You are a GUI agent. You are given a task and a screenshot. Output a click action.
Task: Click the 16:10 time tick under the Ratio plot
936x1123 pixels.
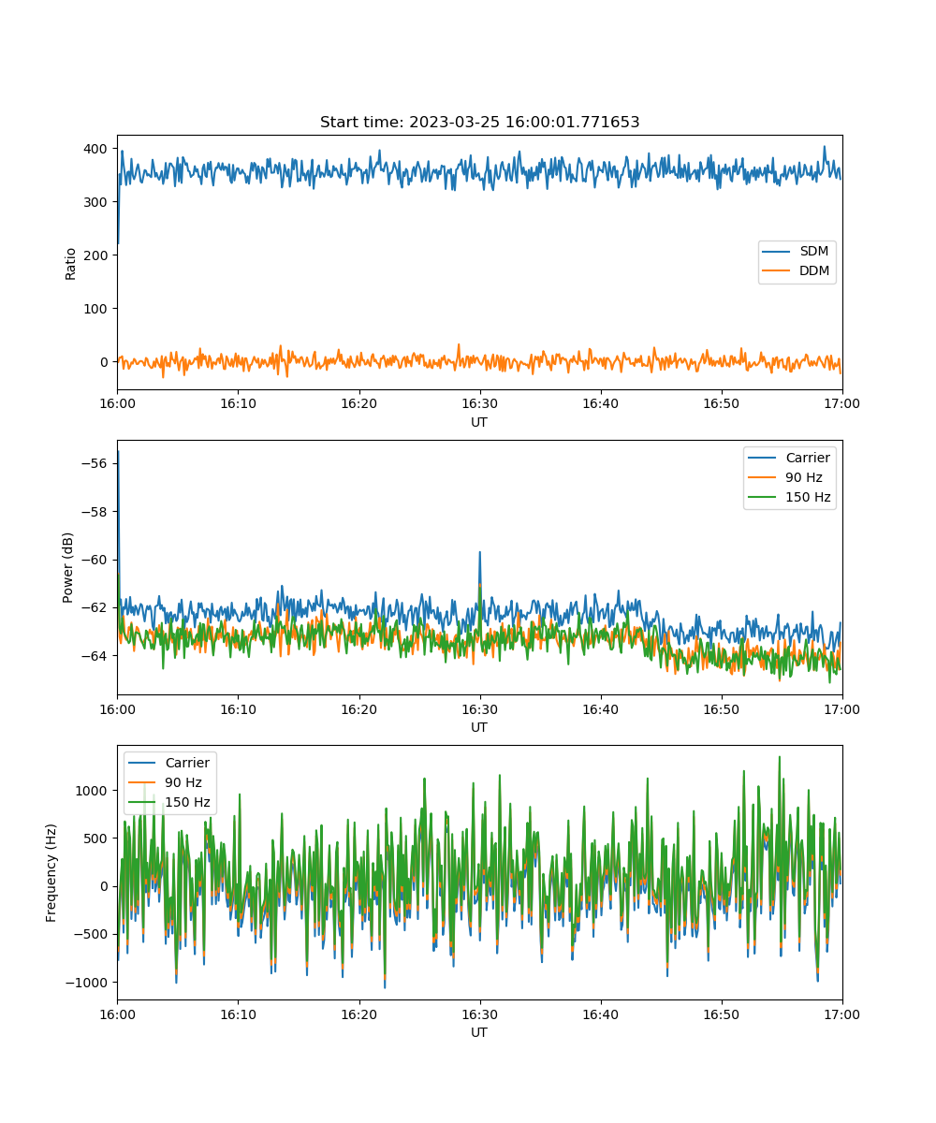pos(238,403)
